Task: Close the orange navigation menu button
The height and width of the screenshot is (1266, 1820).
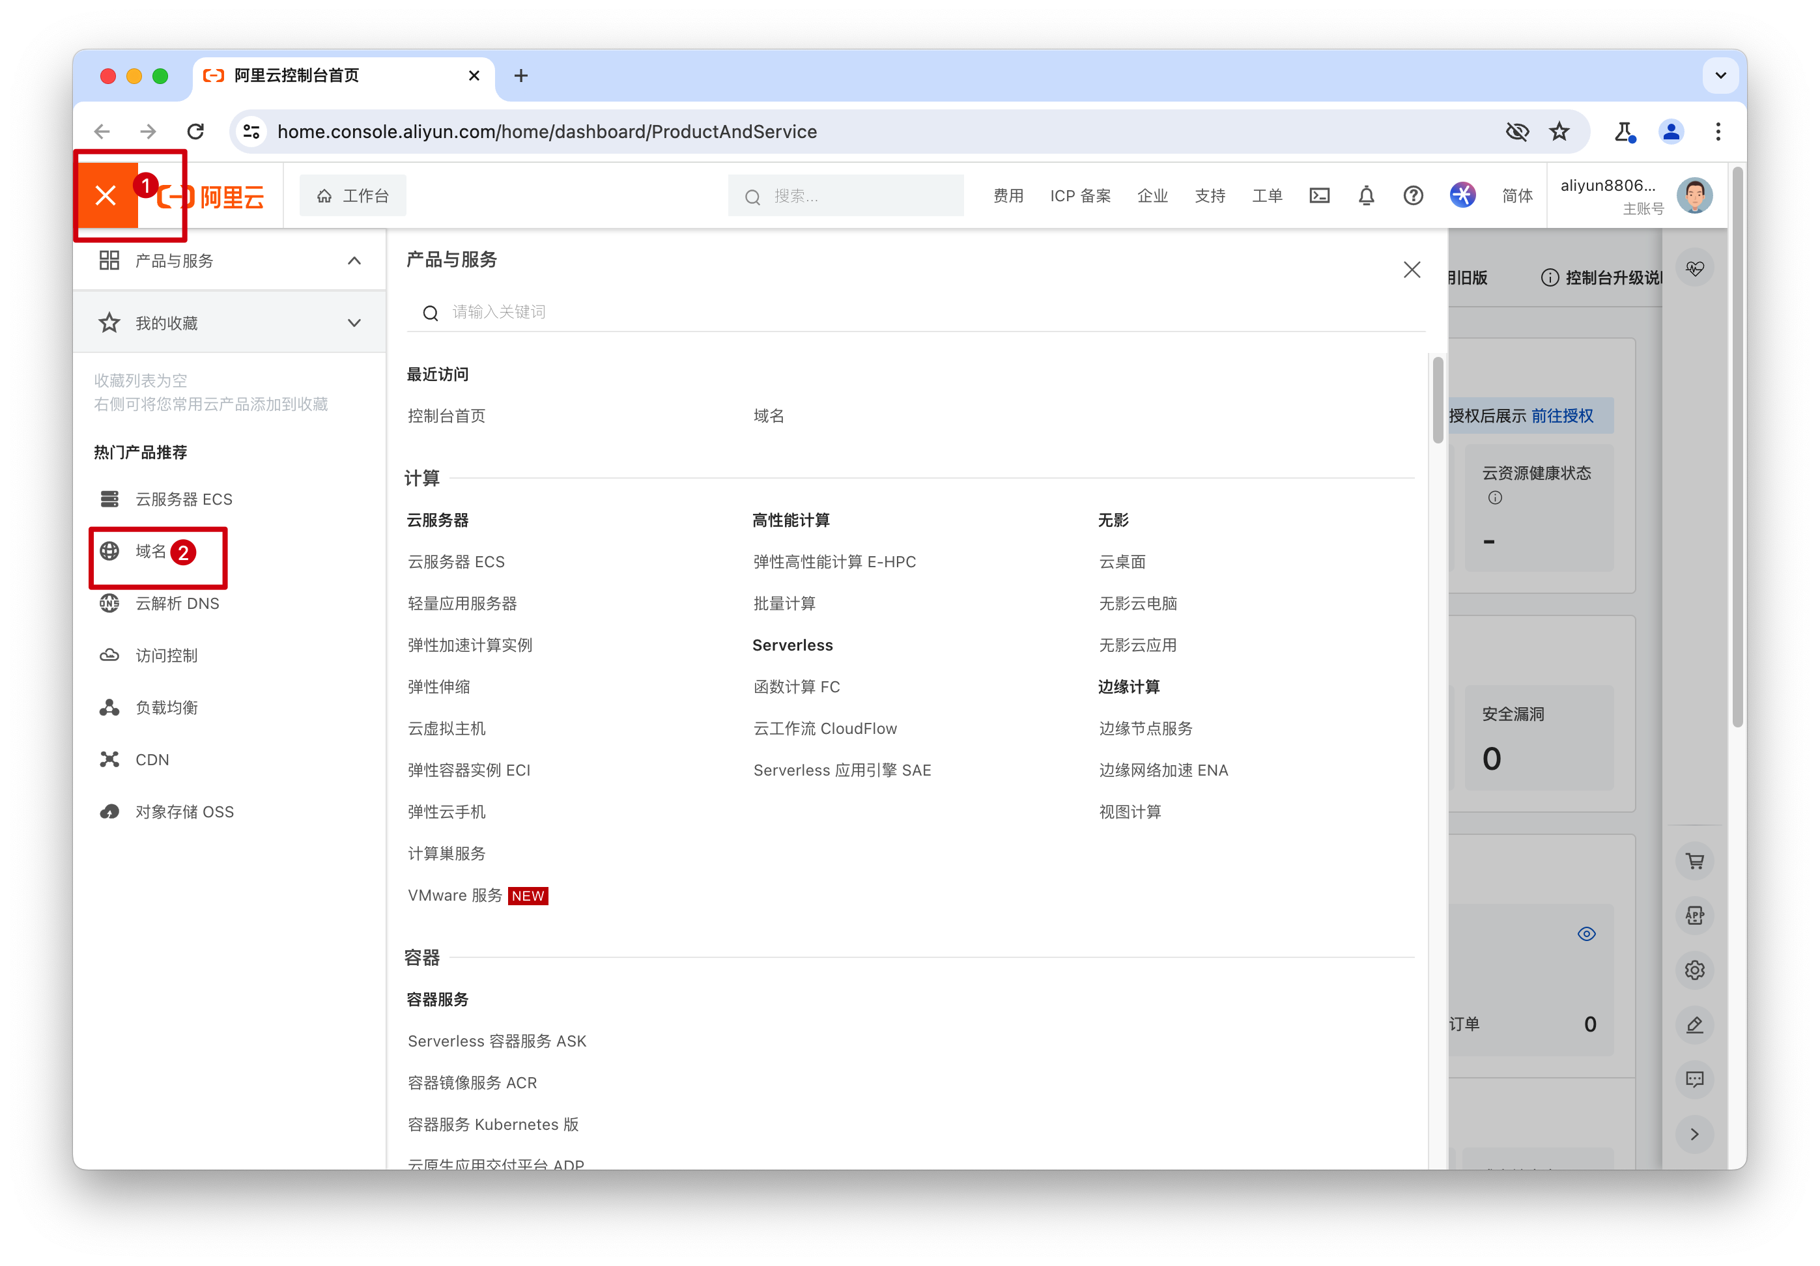Action: [106, 195]
